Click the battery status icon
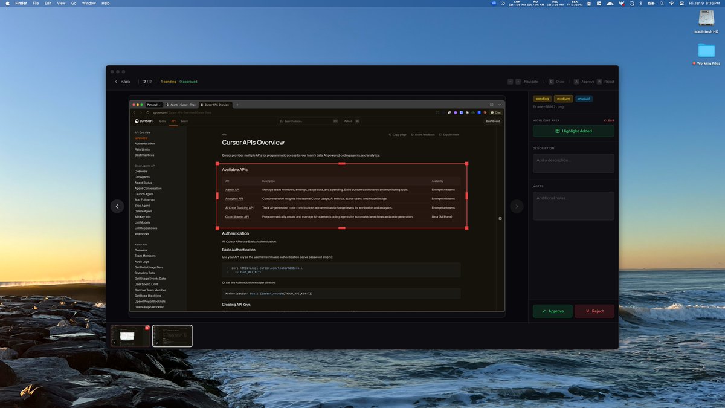Viewport: 725px width, 408px height. [651, 3]
